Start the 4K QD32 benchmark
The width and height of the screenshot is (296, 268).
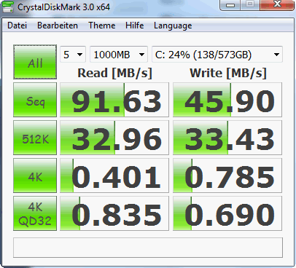(35, 213)
